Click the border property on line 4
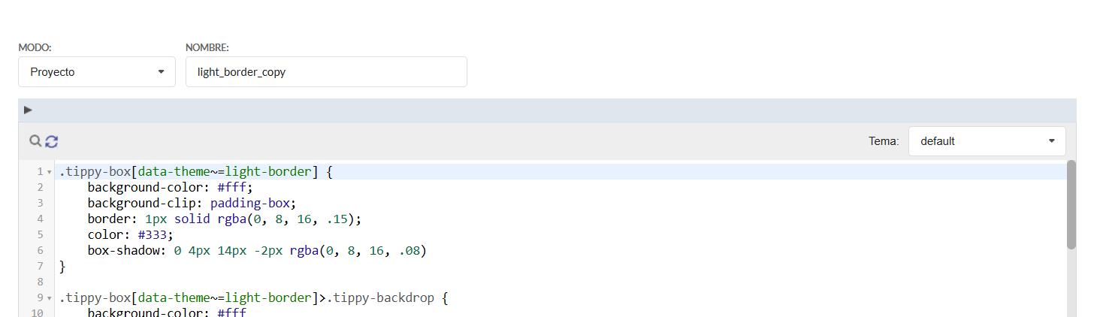 108,219
